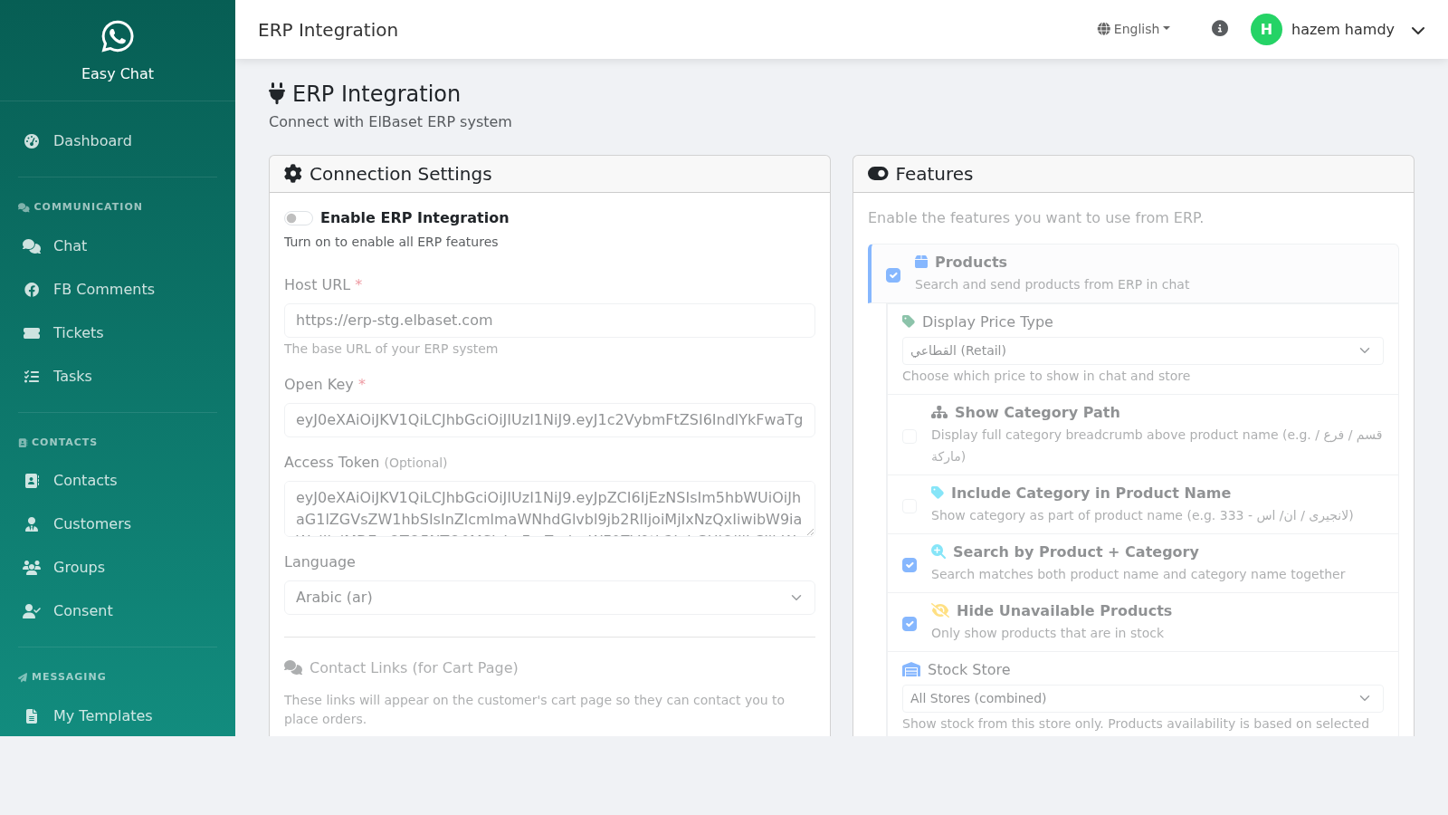Click the WhatsApp Easy Chat logo
This screenshot has height=815, width=1448.
coord(117,37)
